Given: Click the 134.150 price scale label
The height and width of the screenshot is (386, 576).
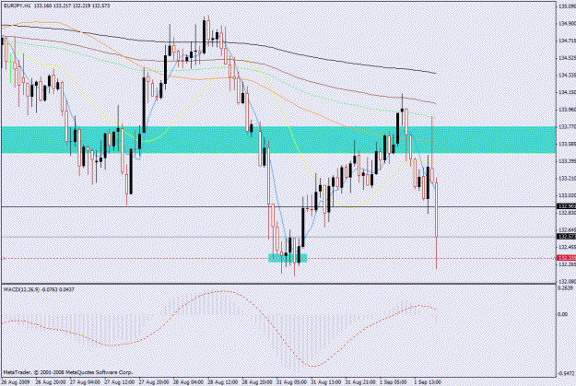Looking at the screenshot, I should click(x=567, y=92).
